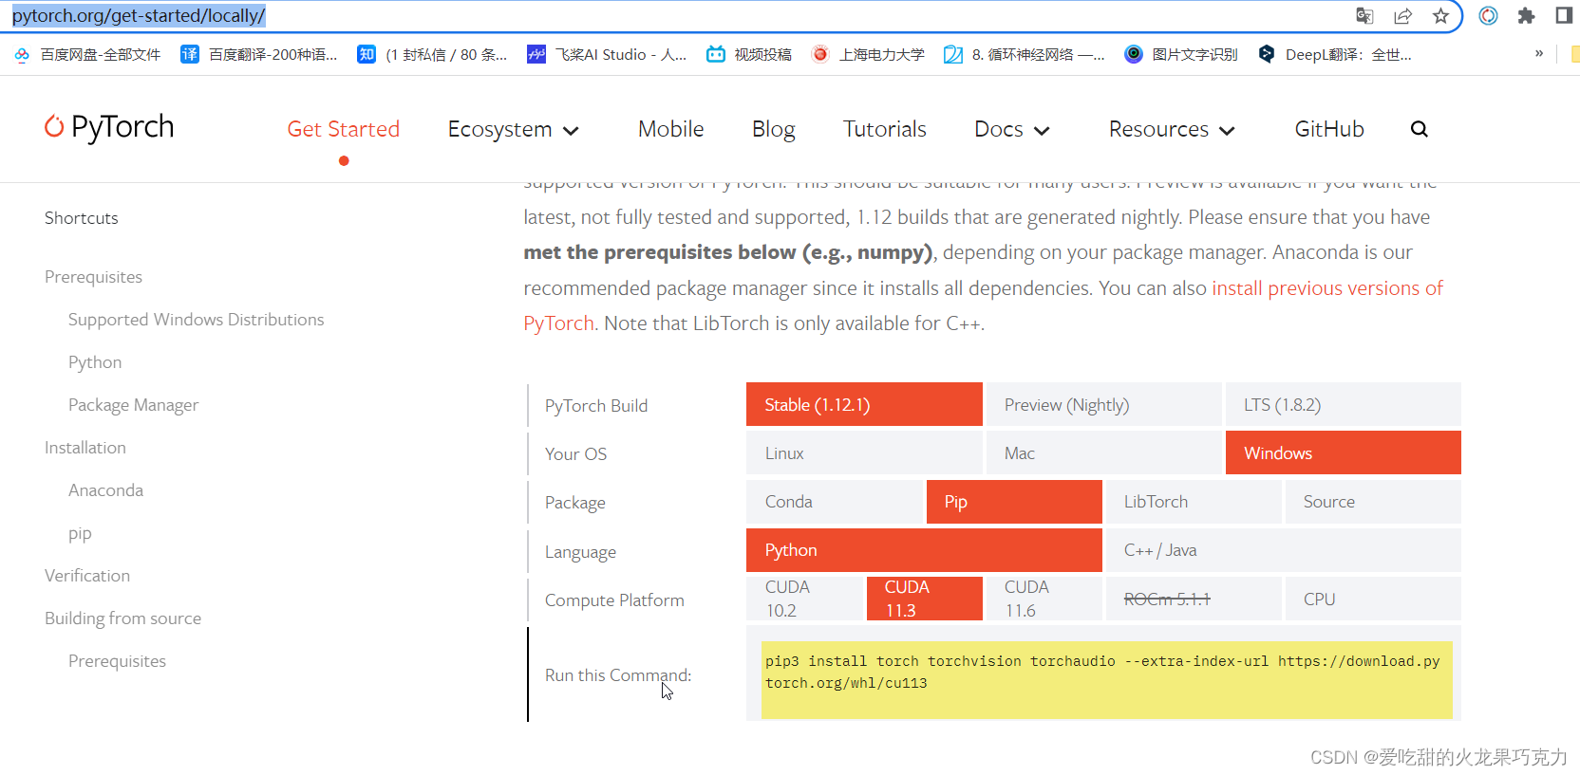Select CUDA 11.3 compute platform
The image size is (1580, 775).
(925, 599)
